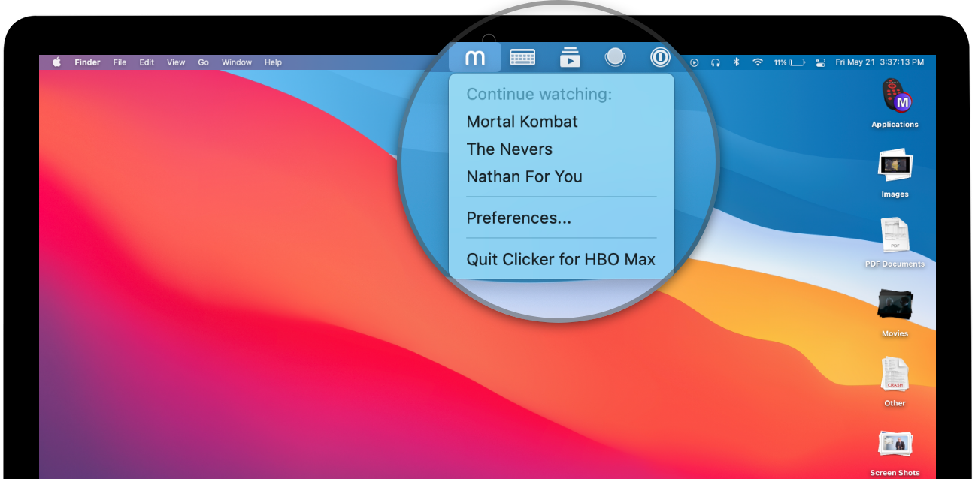Open the Window menu
The width and height of the screenshot is (975, 479).
pos(237,62)
